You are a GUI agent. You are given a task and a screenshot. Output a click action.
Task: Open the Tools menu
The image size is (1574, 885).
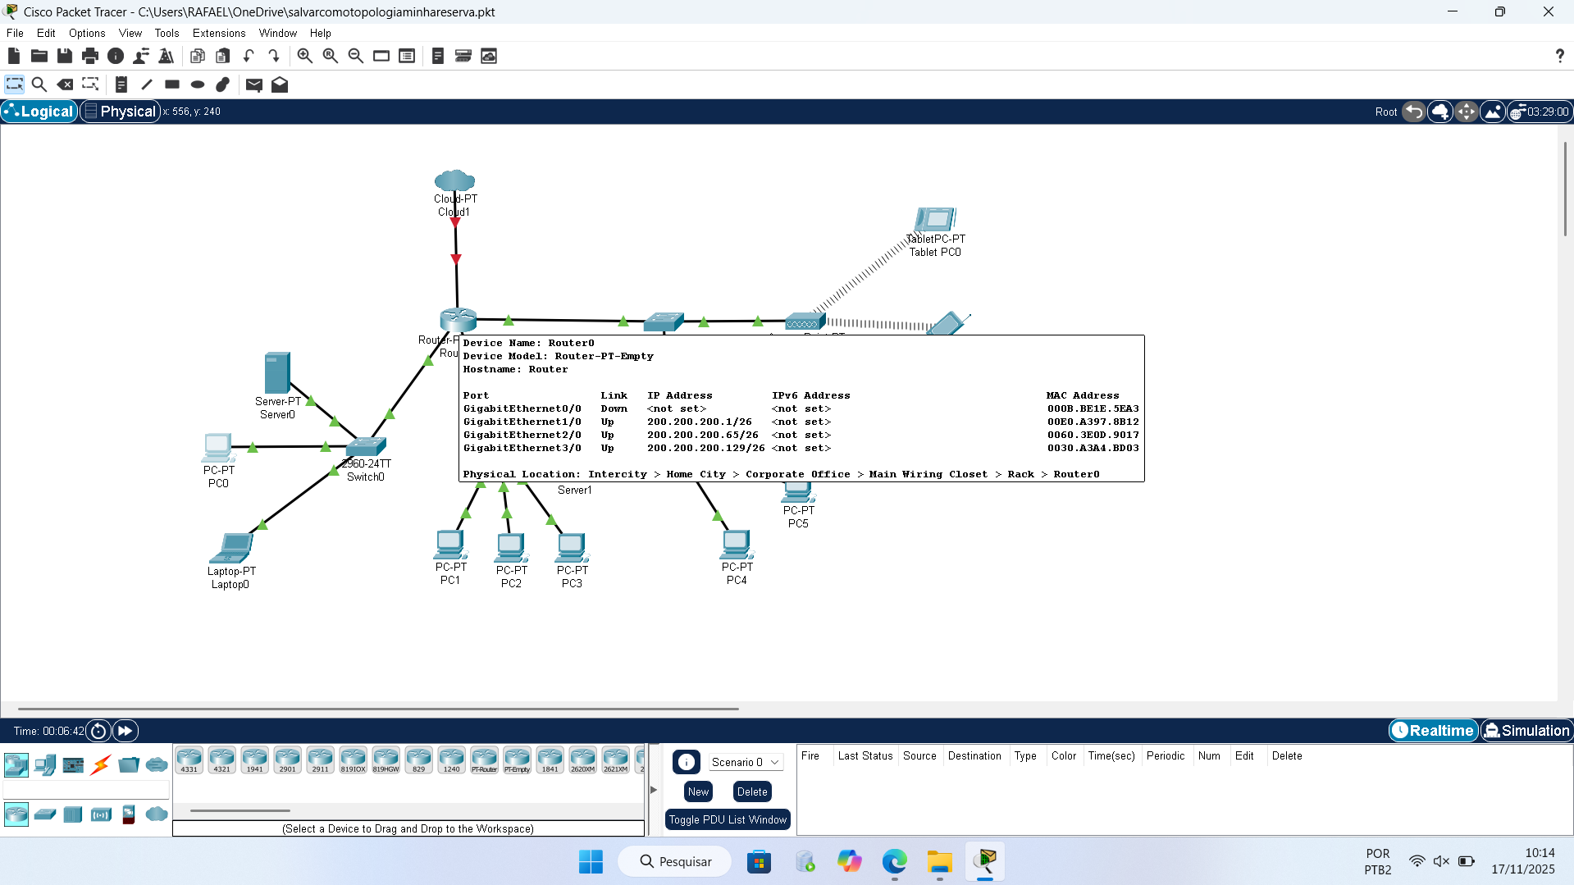point(167,33)
